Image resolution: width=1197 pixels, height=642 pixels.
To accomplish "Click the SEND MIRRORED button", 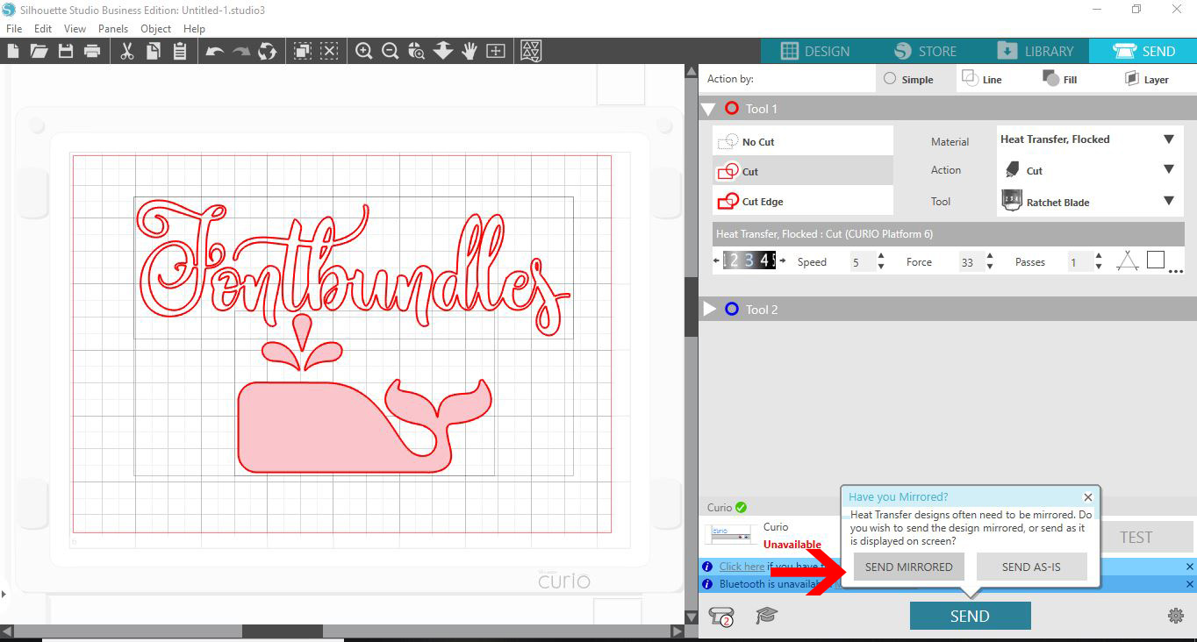I will pyautogui.click(x=908, y=567).
